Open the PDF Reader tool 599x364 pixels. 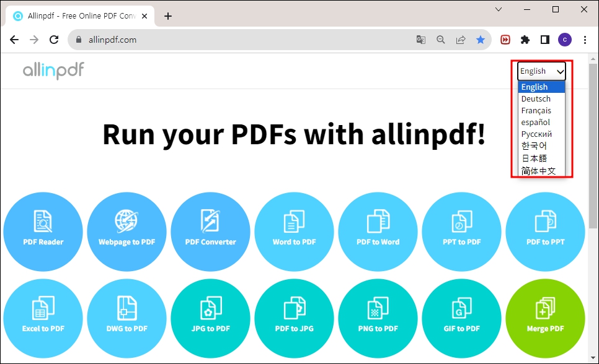click(x=43, y=232)
